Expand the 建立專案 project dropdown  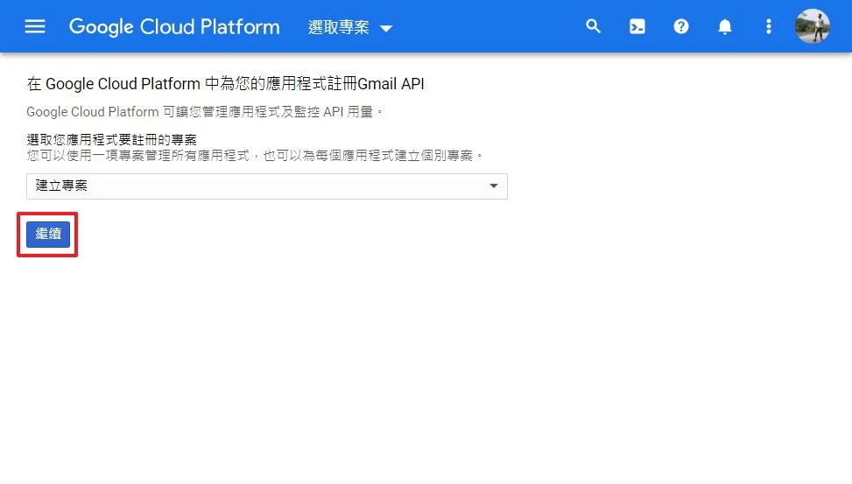coord(267,186)
